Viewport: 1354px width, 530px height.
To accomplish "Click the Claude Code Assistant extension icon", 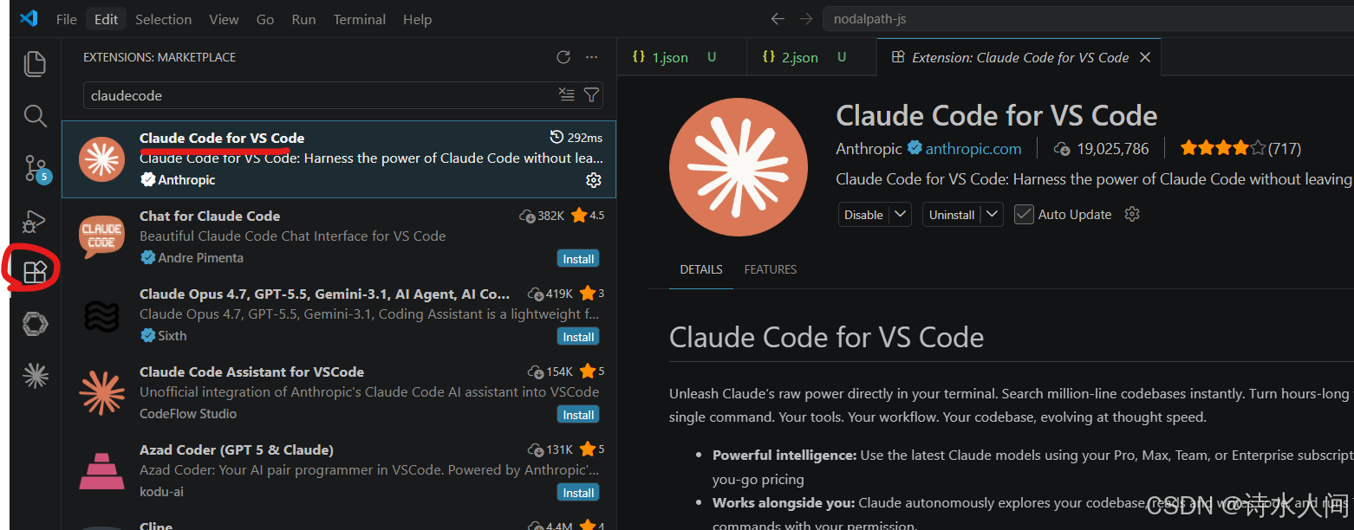I will pyautogui.click(x=101, y=392).
